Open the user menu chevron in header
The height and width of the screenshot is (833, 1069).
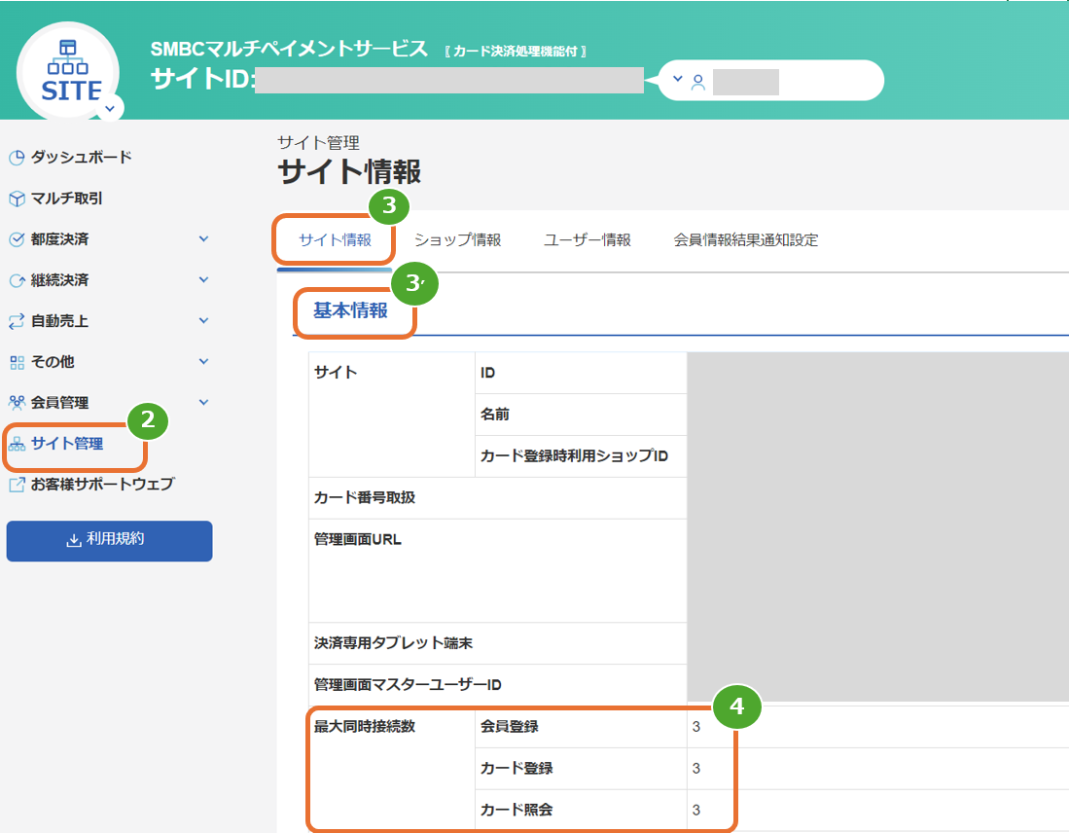coord(678,79)
